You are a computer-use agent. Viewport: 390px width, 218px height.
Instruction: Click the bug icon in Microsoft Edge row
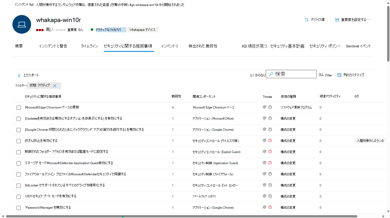pos(270,107)
